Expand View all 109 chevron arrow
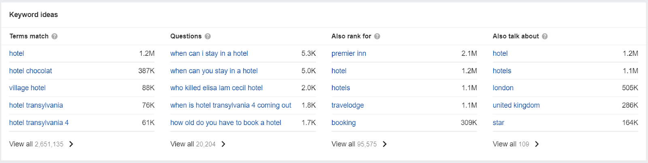The height and width of the screenshot is (163, 648). click(537, 144)
